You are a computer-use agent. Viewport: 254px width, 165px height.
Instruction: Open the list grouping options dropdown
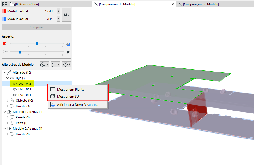point(56,64)
